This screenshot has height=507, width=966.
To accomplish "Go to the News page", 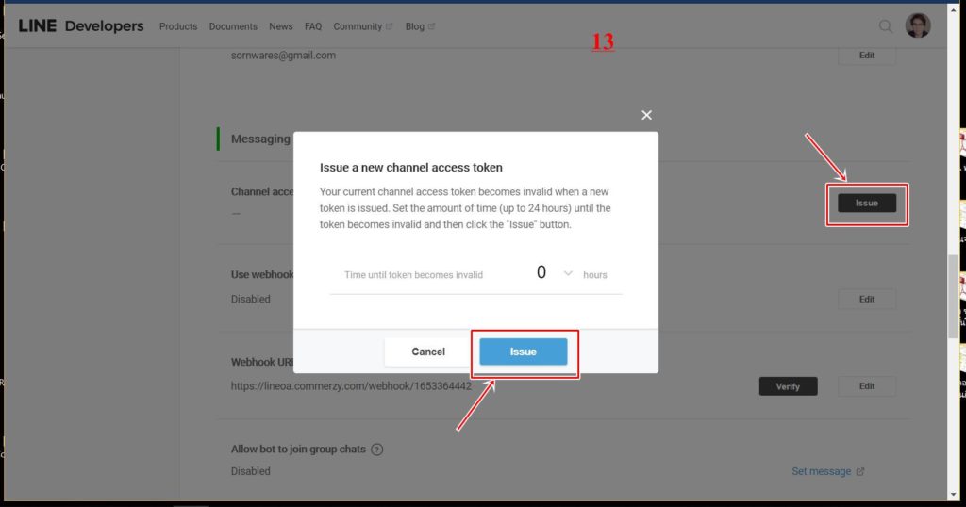I will [x=280, y=26].
